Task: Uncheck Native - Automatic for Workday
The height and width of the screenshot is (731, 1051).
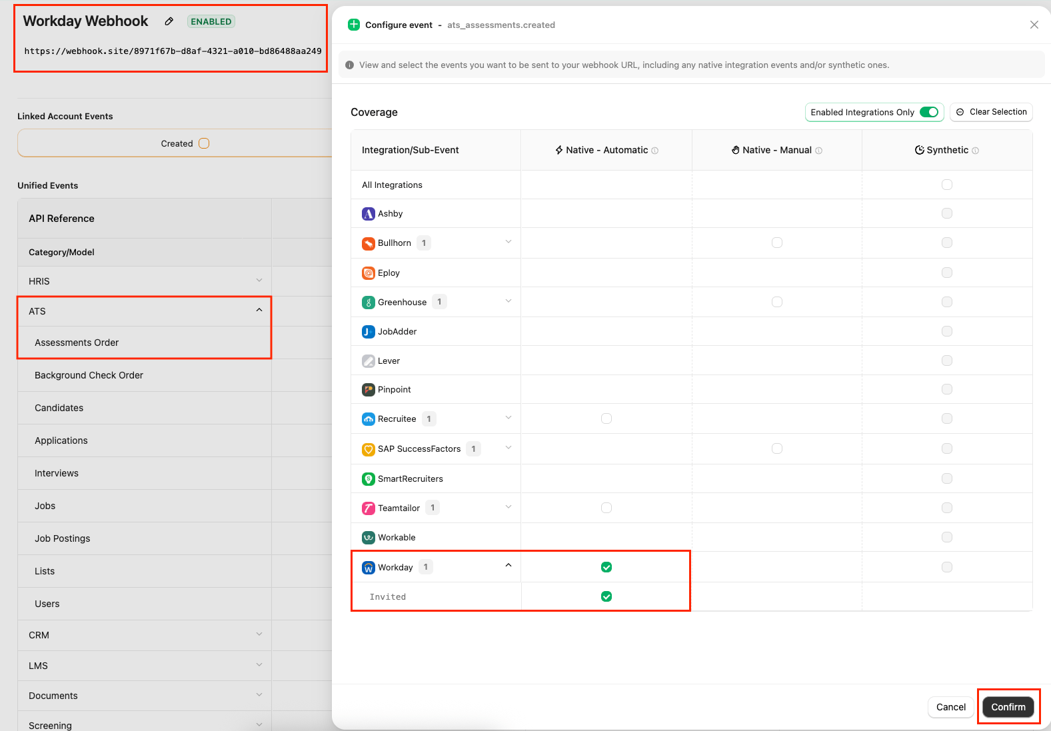Action: (606, 567)
